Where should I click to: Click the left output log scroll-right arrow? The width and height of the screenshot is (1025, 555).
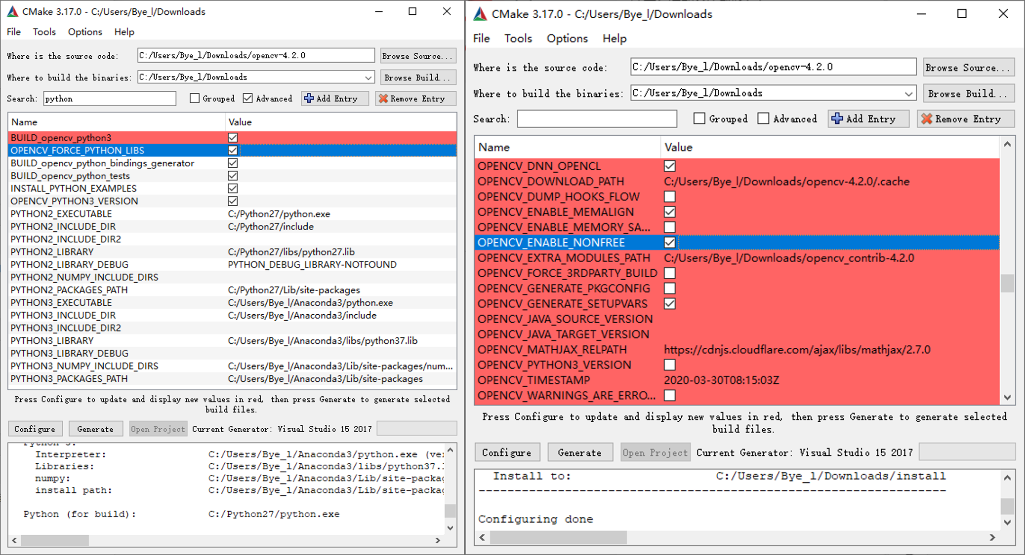click(x=438, y=540)
